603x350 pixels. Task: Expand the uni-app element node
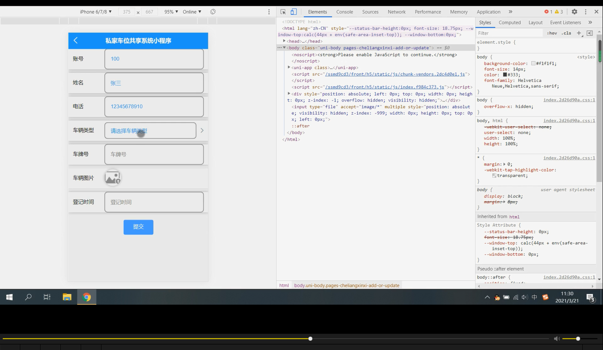pyautogui.click(x=289, y=68)
